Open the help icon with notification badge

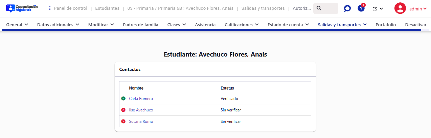click(361, 8)
